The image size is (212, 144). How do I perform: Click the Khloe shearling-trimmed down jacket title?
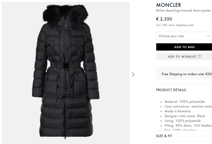pyautogui.click(x=183, y=11)
